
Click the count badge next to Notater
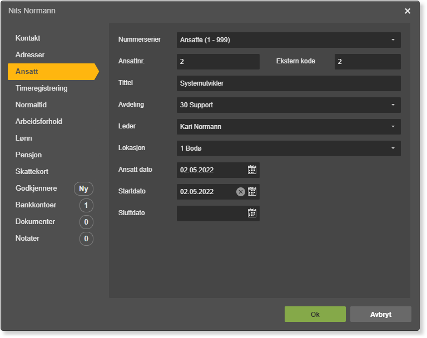86,238
